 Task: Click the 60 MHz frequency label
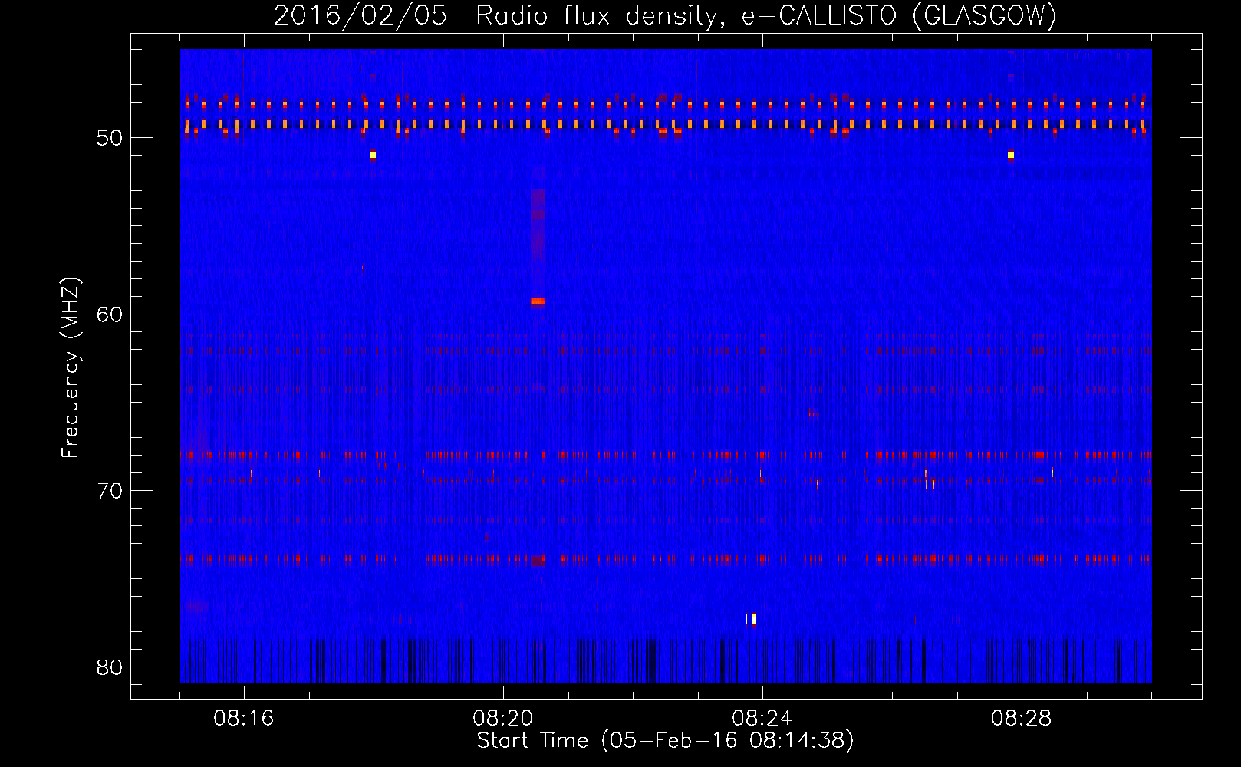(110, 314)
